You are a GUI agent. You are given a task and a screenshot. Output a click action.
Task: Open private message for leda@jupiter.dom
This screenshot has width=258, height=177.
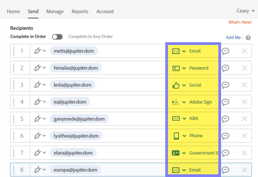click(225, 85)
